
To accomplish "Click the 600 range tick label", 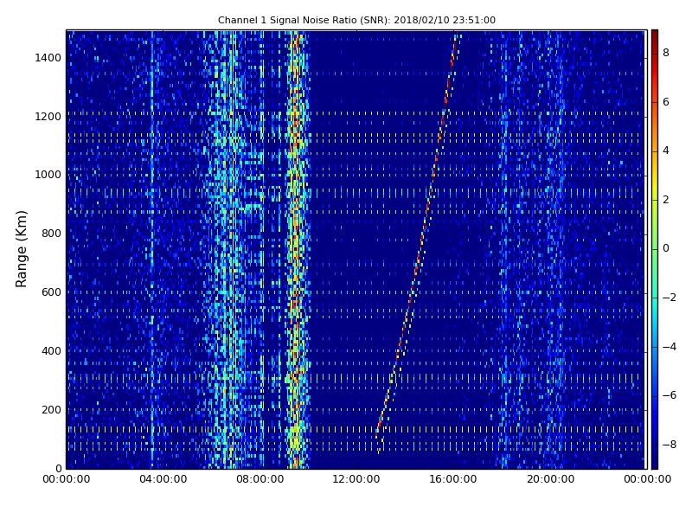I will click(51, 292).
